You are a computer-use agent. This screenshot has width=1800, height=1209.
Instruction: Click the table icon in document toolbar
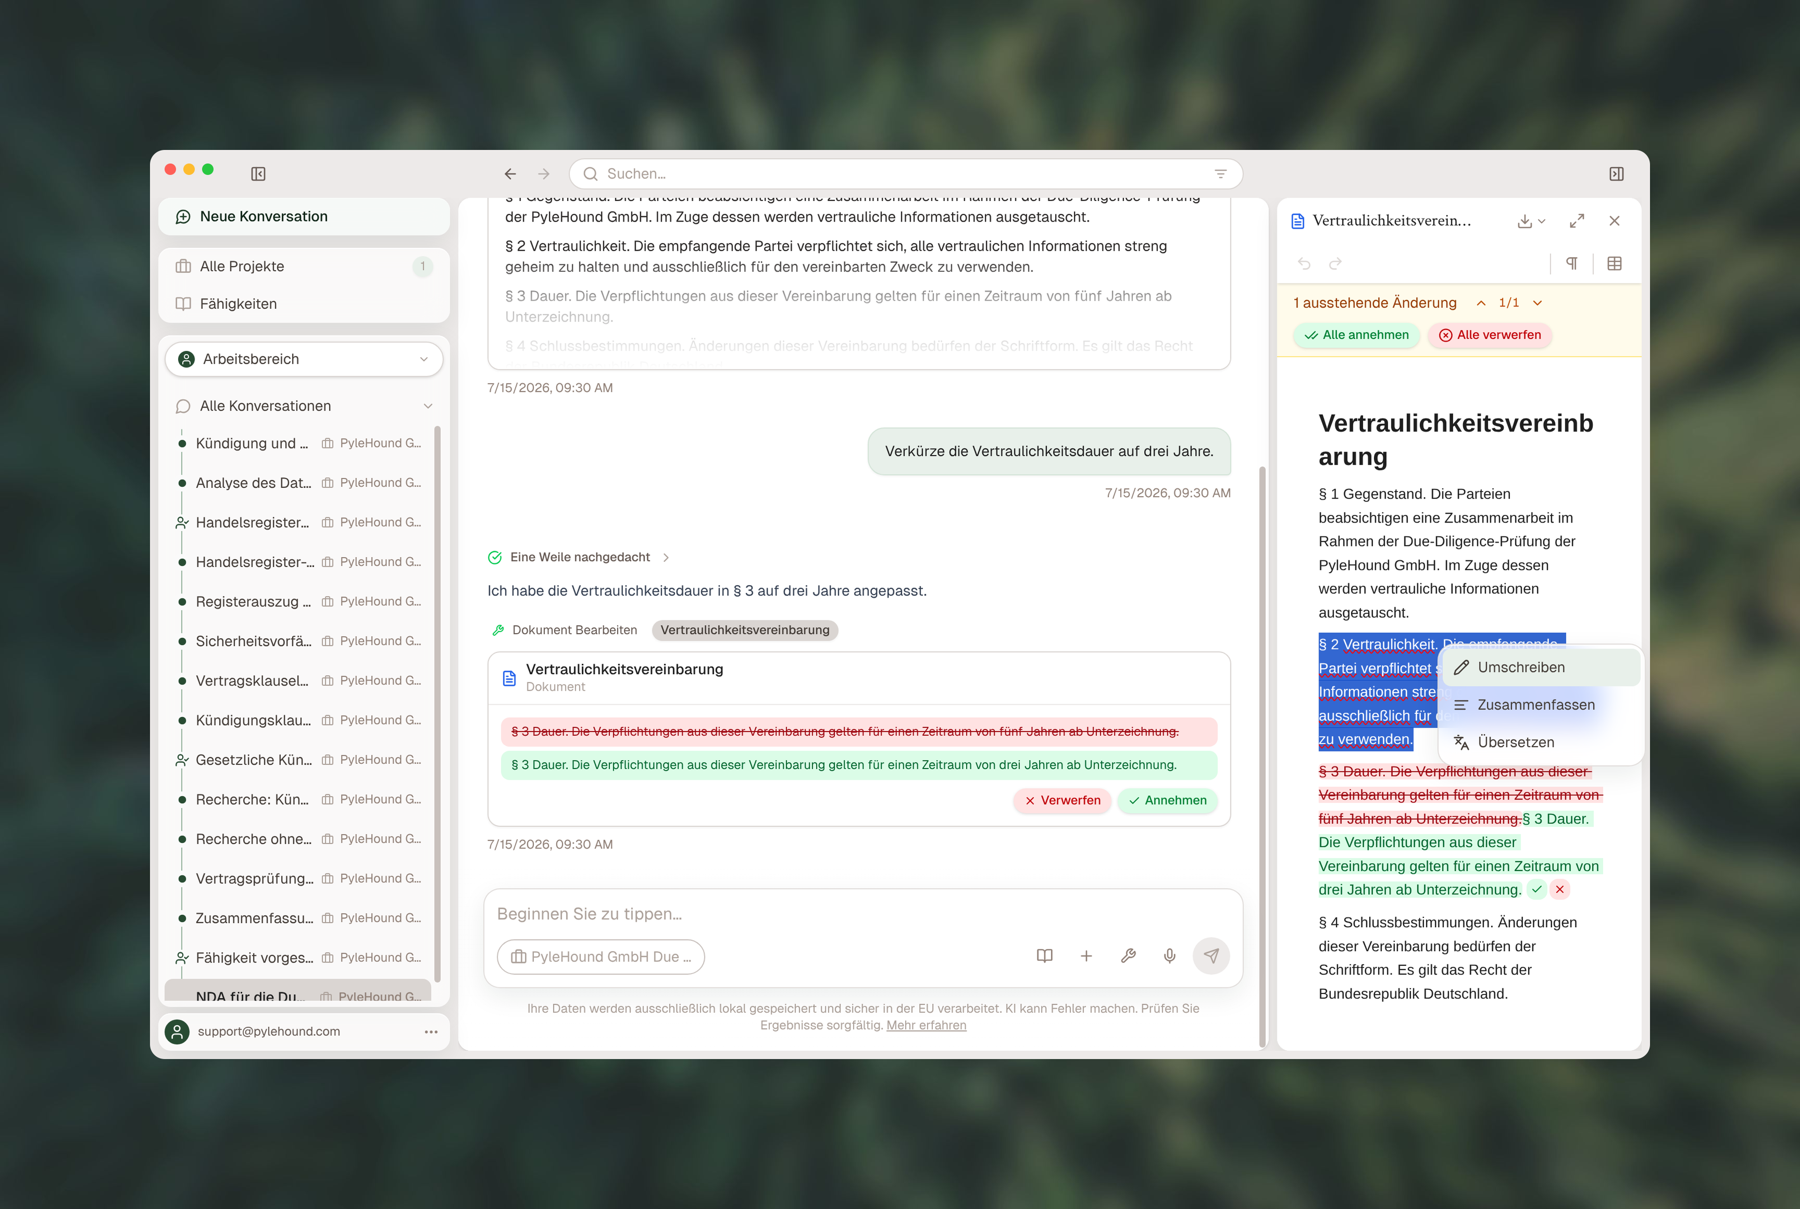1614,264
